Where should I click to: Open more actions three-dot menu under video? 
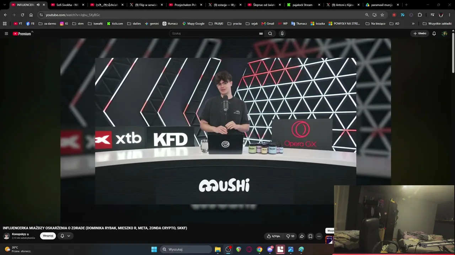coord(319,236)
